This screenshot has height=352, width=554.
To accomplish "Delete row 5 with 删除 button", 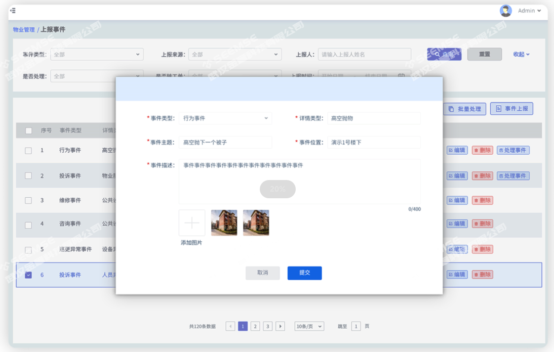I will point(482,249).
